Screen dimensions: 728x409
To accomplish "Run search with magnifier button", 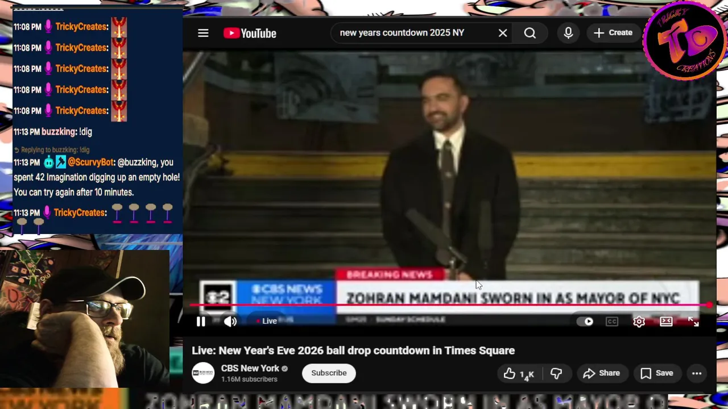I will (530, 33).
